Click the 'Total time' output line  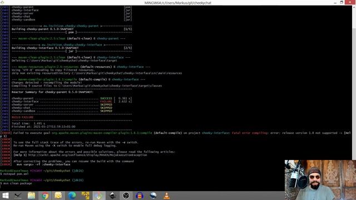(28, 123)
